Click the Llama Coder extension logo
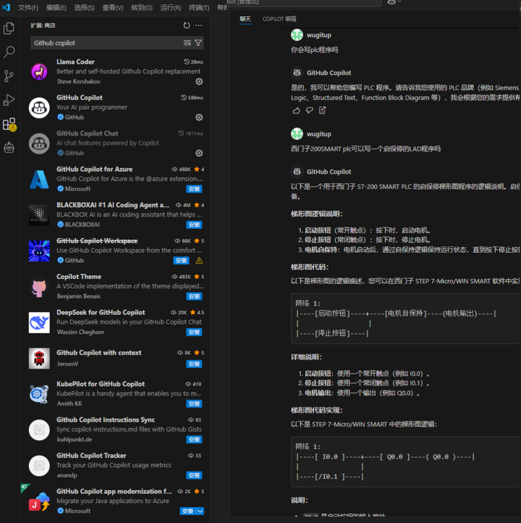 coord(39,72)
